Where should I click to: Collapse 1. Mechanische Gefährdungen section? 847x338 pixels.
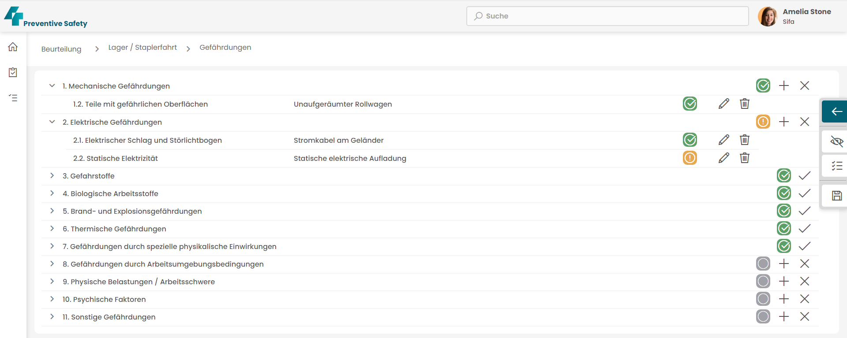click(52, 85)
